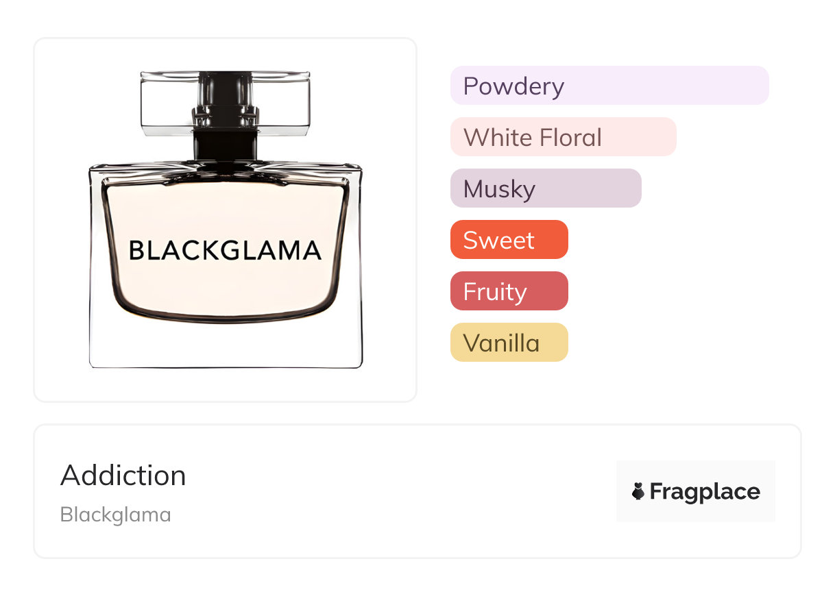Click the Musky text label
Viewport: 835px width, 592px height.
point(499,189)
